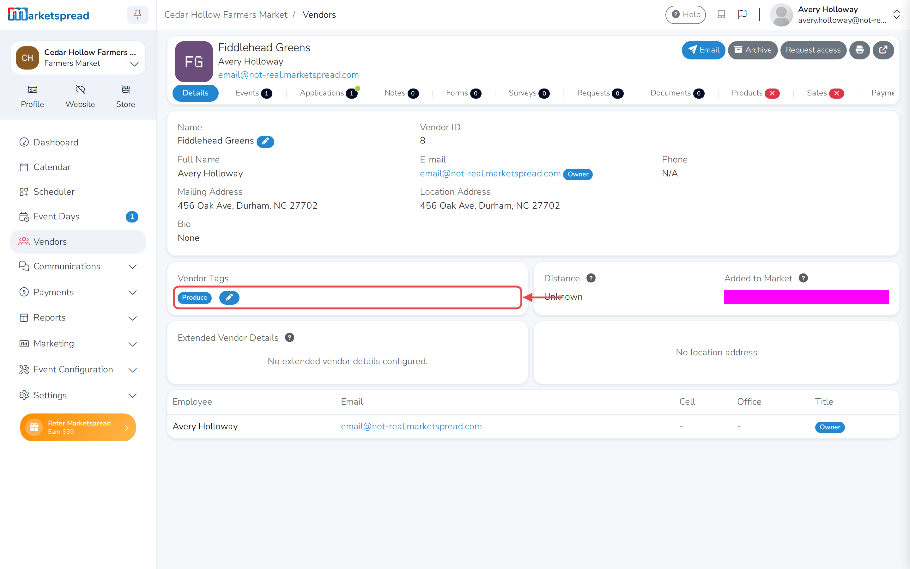This screenshot has width=910, height=569.
Task: Click the FG vendor avatar
Action: coord(194,61)
